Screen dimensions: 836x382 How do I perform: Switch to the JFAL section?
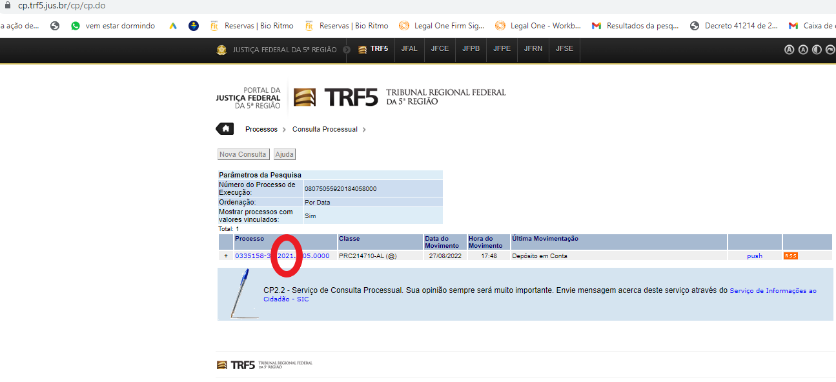coord(409,49)
